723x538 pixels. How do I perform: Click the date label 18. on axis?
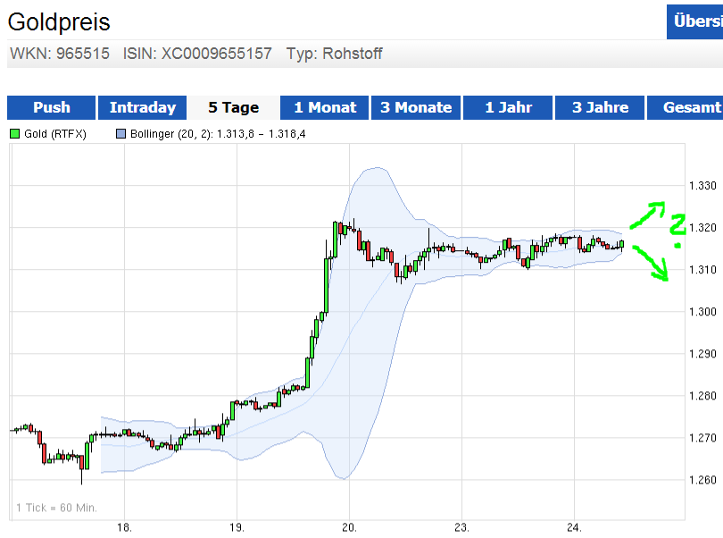click(124, 527)
